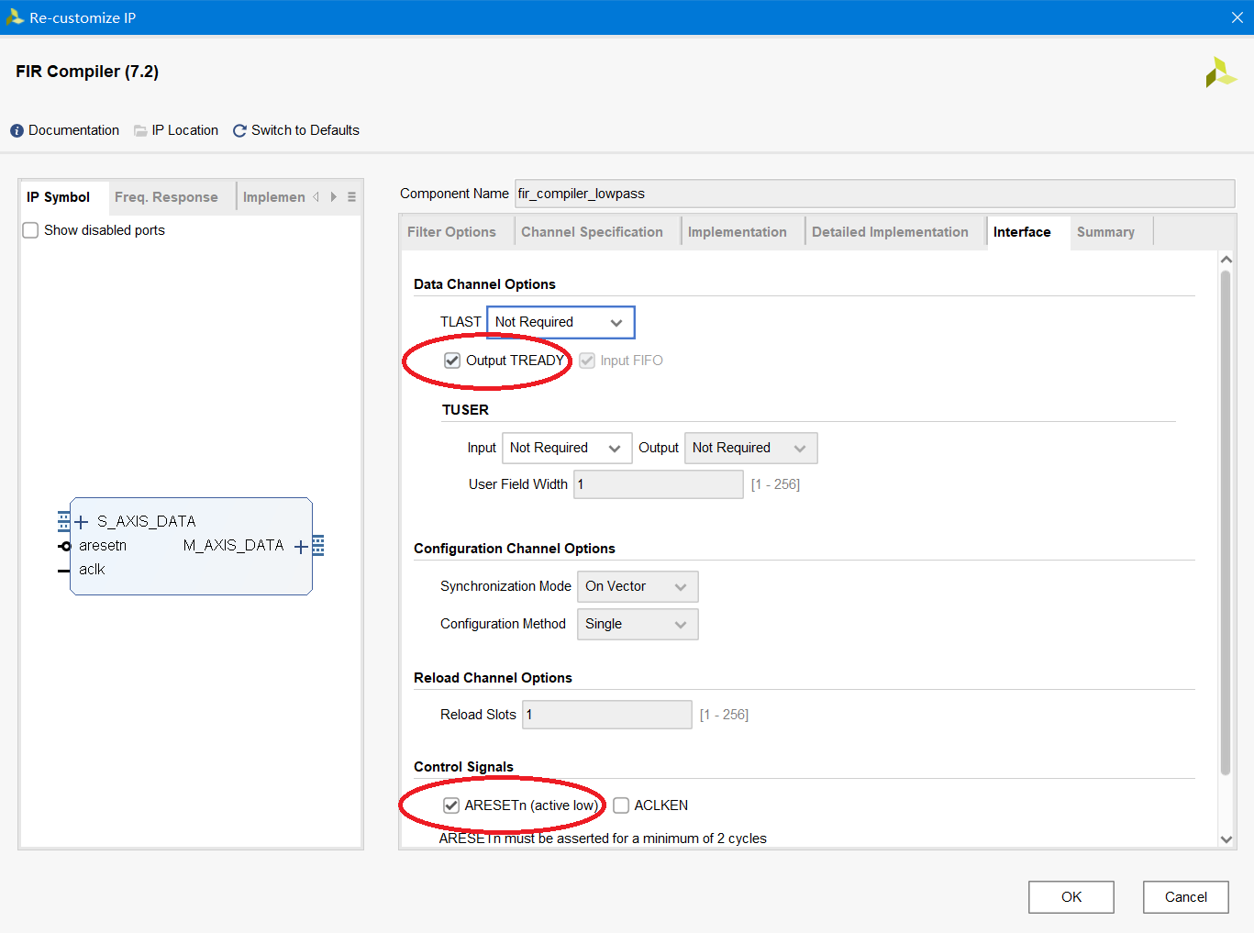This screenshot has width=1254, height=933.
Task: Click the S_AXIS_DATA port label
Action: [147, 522]
